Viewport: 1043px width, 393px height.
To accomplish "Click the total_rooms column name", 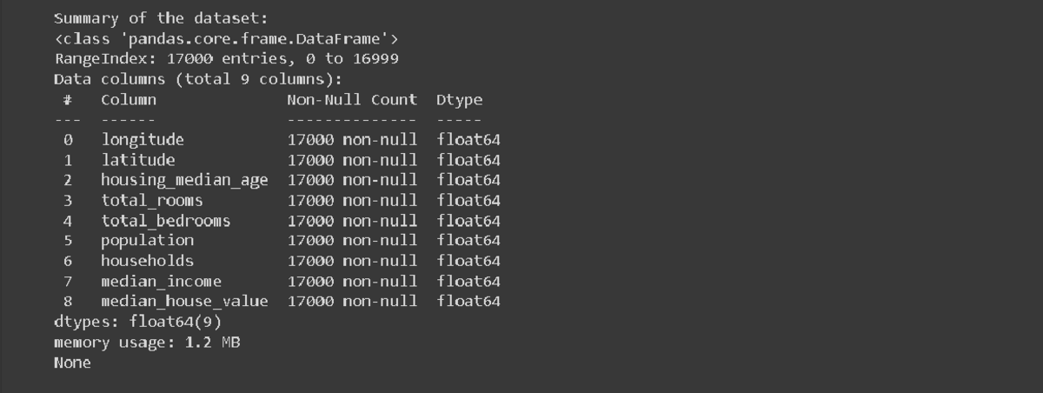I will click(x=152, y=200).
